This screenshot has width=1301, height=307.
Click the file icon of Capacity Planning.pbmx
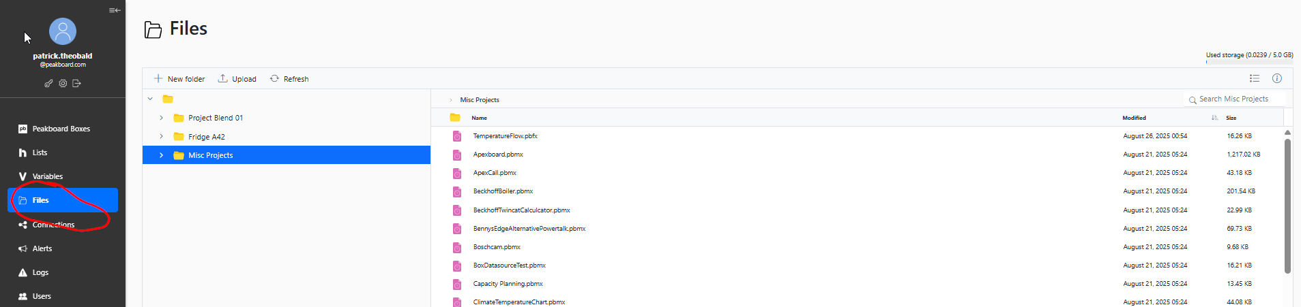pos(457,285)
